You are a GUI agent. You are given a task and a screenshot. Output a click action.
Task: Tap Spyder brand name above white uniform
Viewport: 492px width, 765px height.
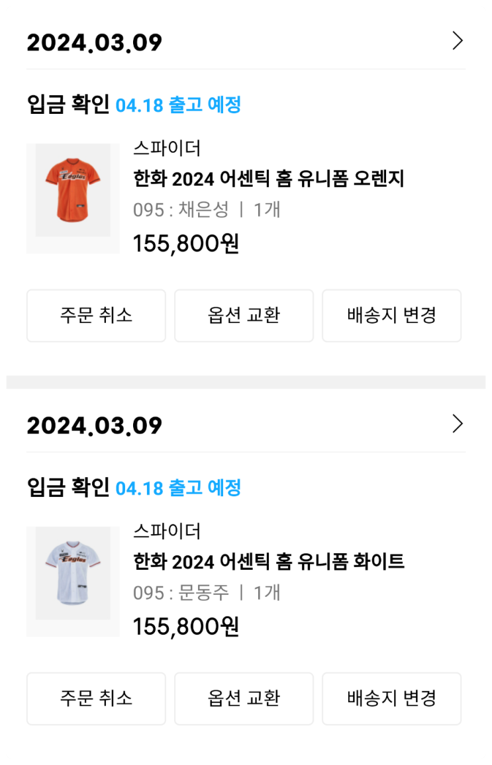tap(167, 531)
